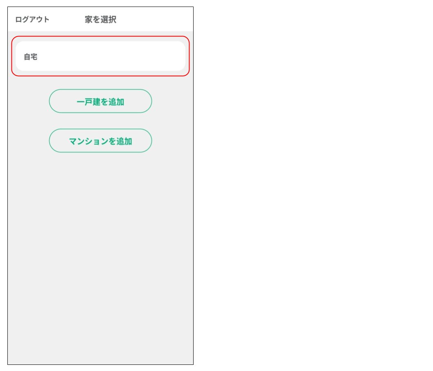Viewport: 433px width, 371px height.
Task: Start adding a 一戸建 home
Action: click(100, 102)
